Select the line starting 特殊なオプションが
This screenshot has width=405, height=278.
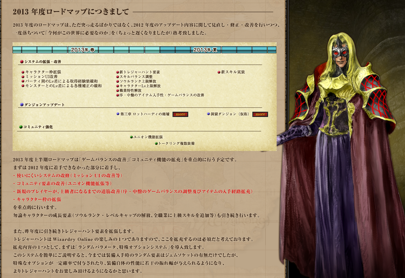point(119,263)
